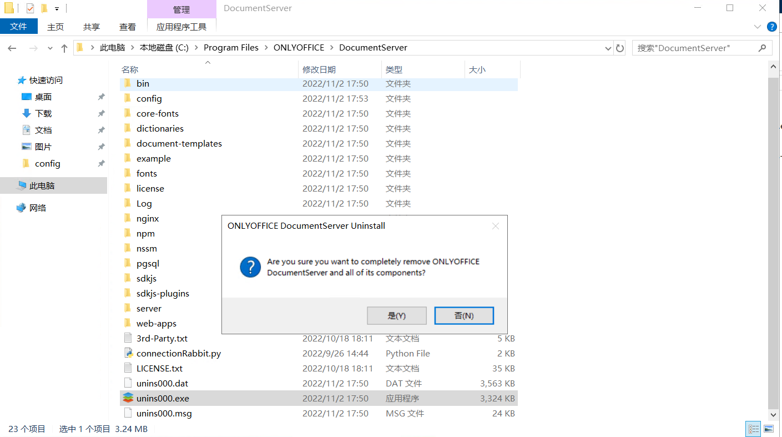Image resolution: width=782 pixels, height=437 pixels.
Task: Click 此电脑 in the address breadcrumb
Action: (x=113, y=48)
